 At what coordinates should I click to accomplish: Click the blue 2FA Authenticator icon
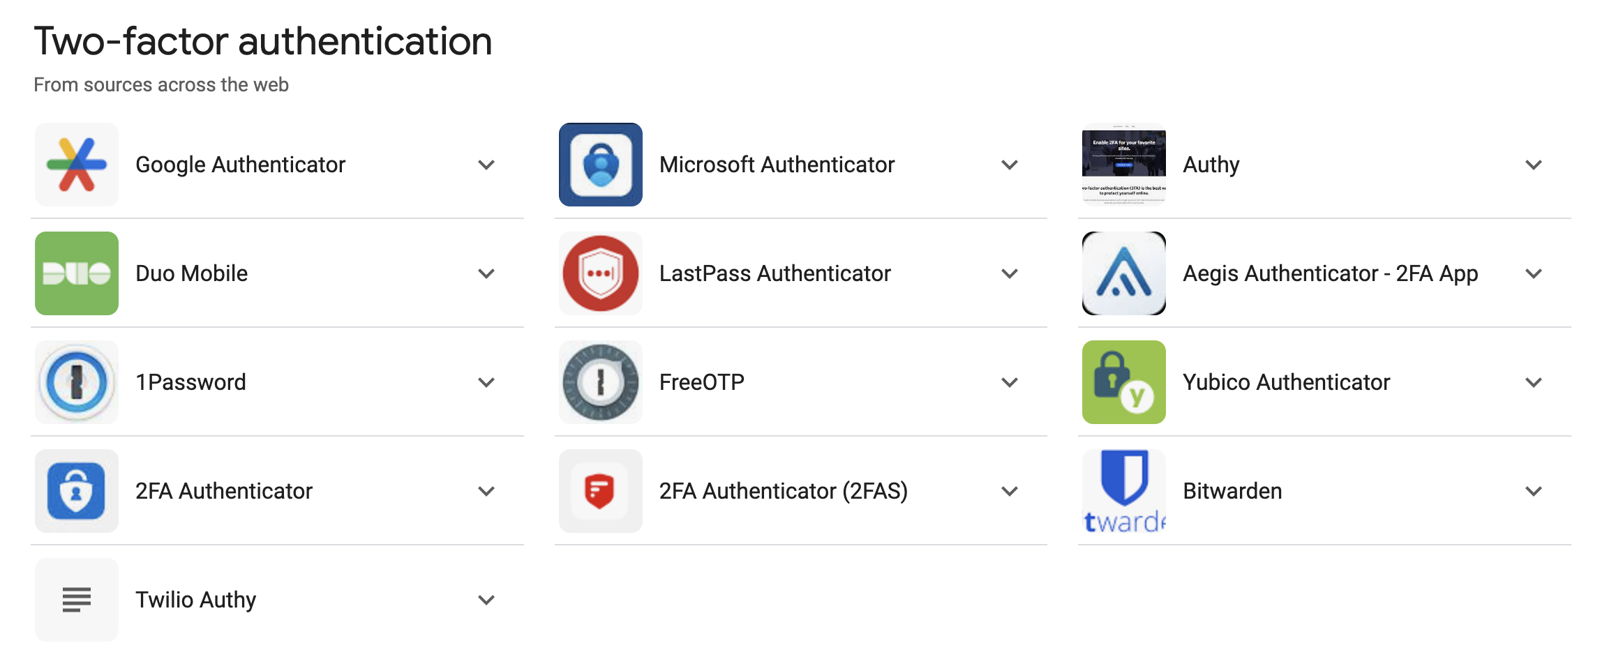(77, 491)
